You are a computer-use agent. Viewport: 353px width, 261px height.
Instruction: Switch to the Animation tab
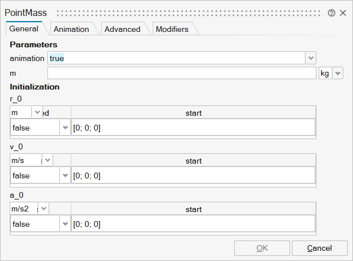point(71,29)
